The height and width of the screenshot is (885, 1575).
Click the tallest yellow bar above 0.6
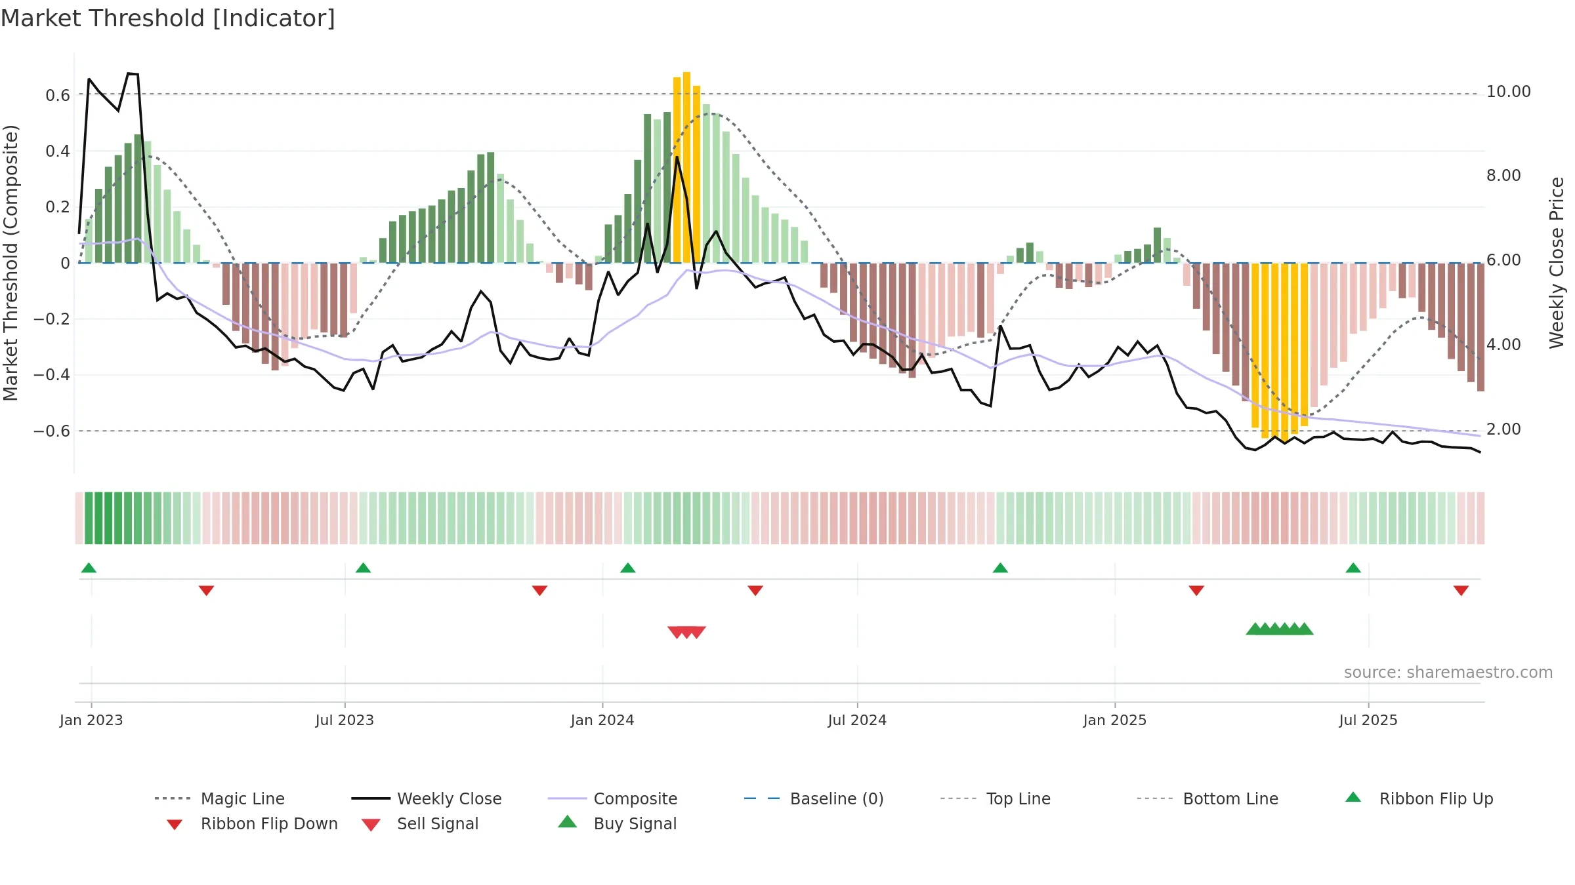click(686, 167)
